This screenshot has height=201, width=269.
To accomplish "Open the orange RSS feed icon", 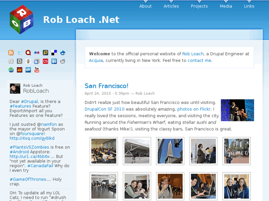I will (11, 53).
